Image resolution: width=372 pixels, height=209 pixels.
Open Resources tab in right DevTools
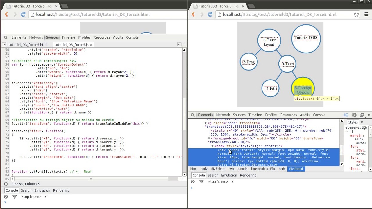point(289,115)
